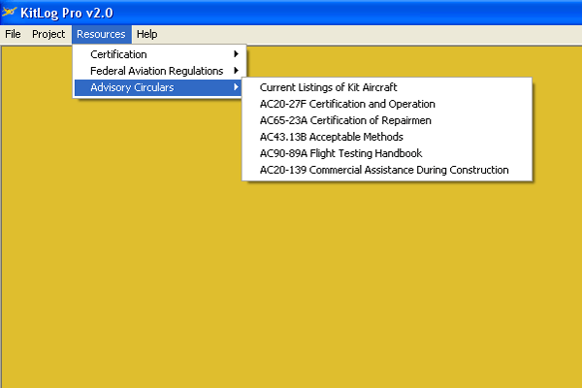Open AC20-27F Certification and Operation
The image size is (582, 388).
(x=347, y=104)
